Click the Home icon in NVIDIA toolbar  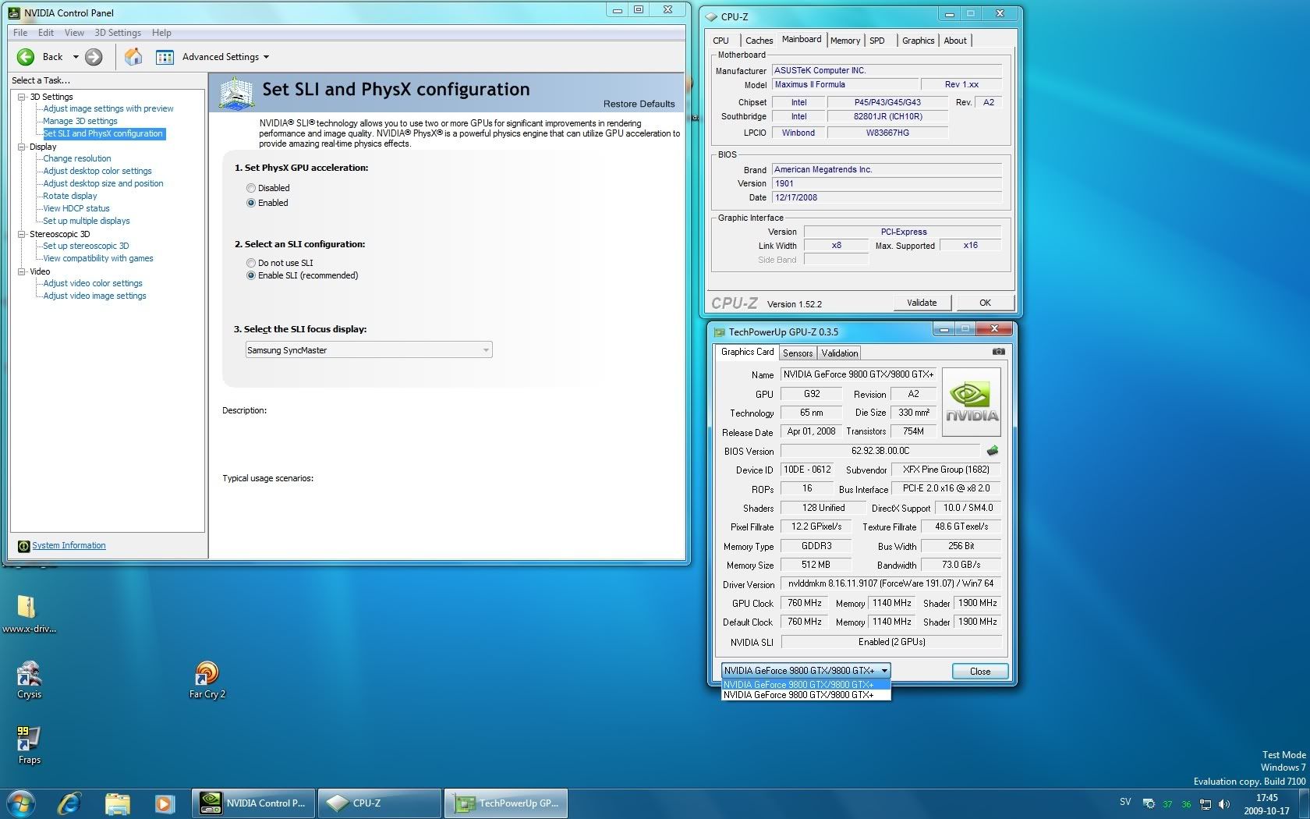point(133,57)
